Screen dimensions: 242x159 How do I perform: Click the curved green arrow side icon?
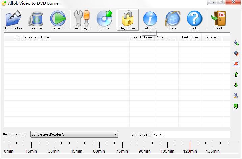[x=236, y=106]
